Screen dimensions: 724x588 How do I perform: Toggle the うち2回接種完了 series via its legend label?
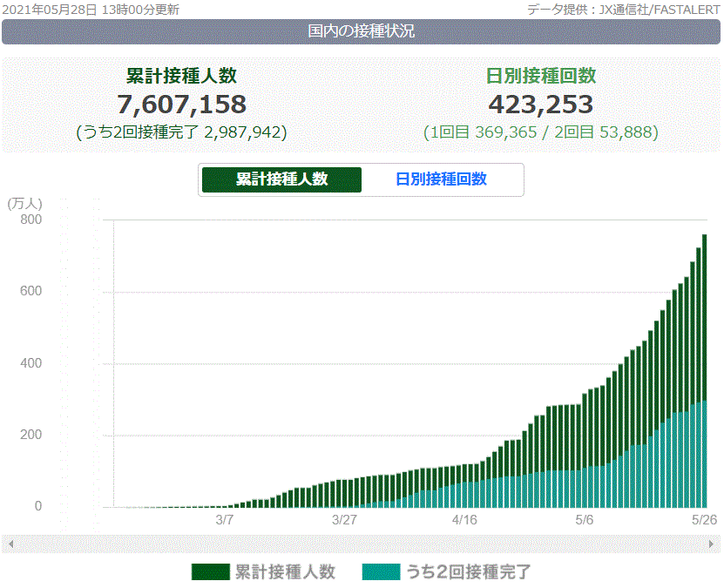point(467,572)
